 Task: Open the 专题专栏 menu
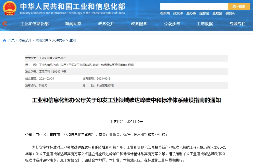click(x=237, y=24)
